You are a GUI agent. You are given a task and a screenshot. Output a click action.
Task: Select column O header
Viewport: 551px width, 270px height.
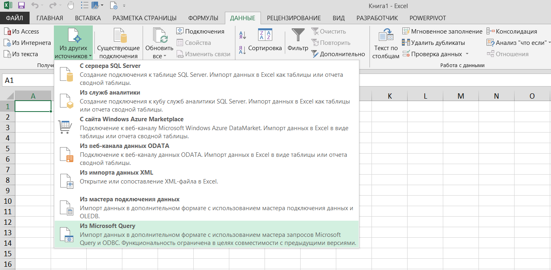click(x=532, y=96)
